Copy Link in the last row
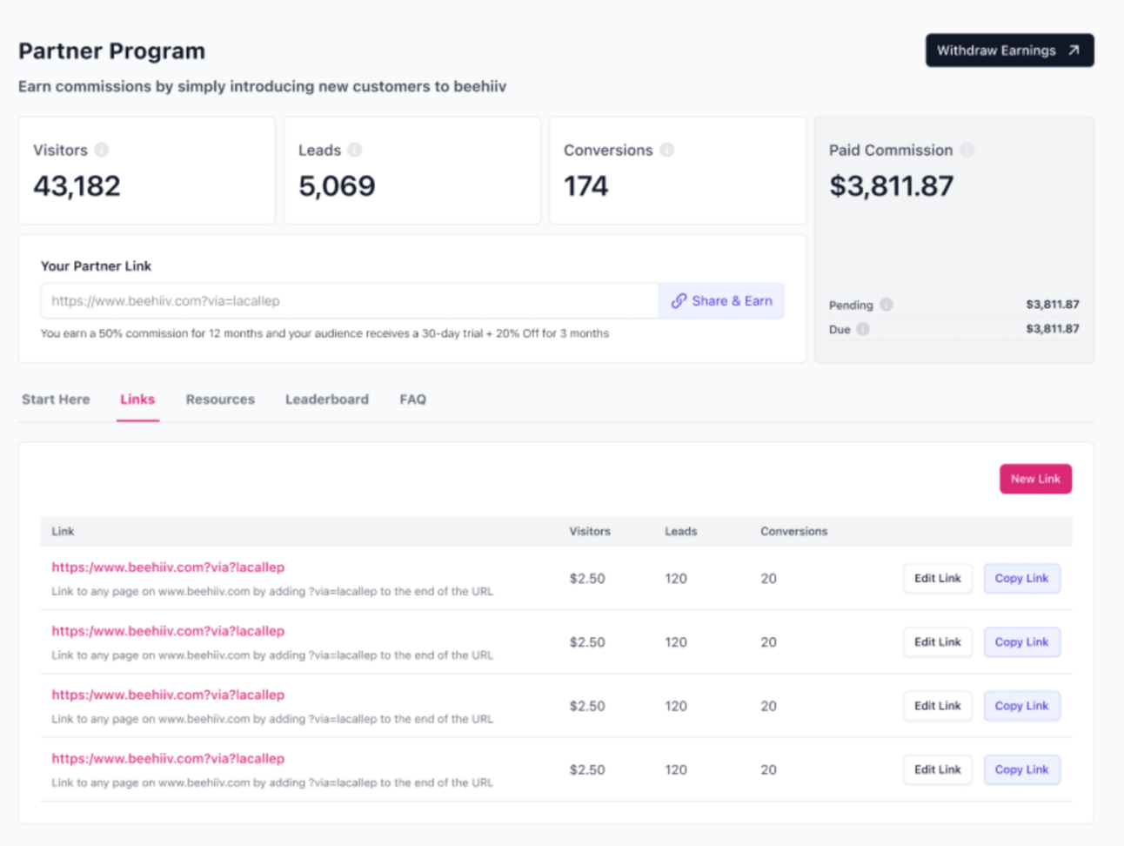The width and height of the screenshot is (1124, 846). [x=1022, y=769]
